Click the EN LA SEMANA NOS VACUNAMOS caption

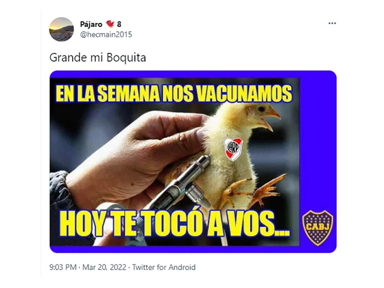point(174,93)
